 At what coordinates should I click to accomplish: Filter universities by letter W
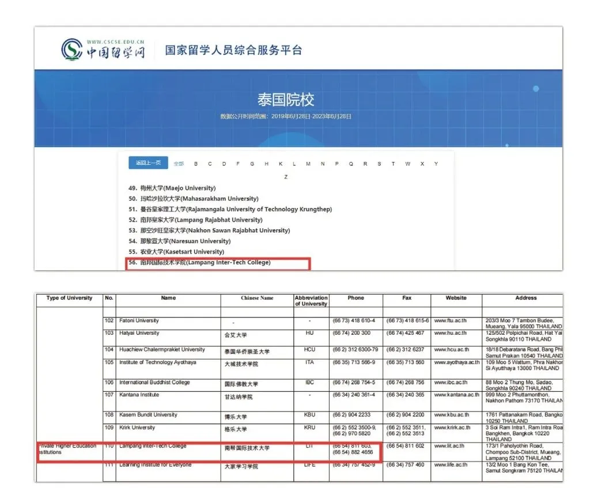point(407,164)
